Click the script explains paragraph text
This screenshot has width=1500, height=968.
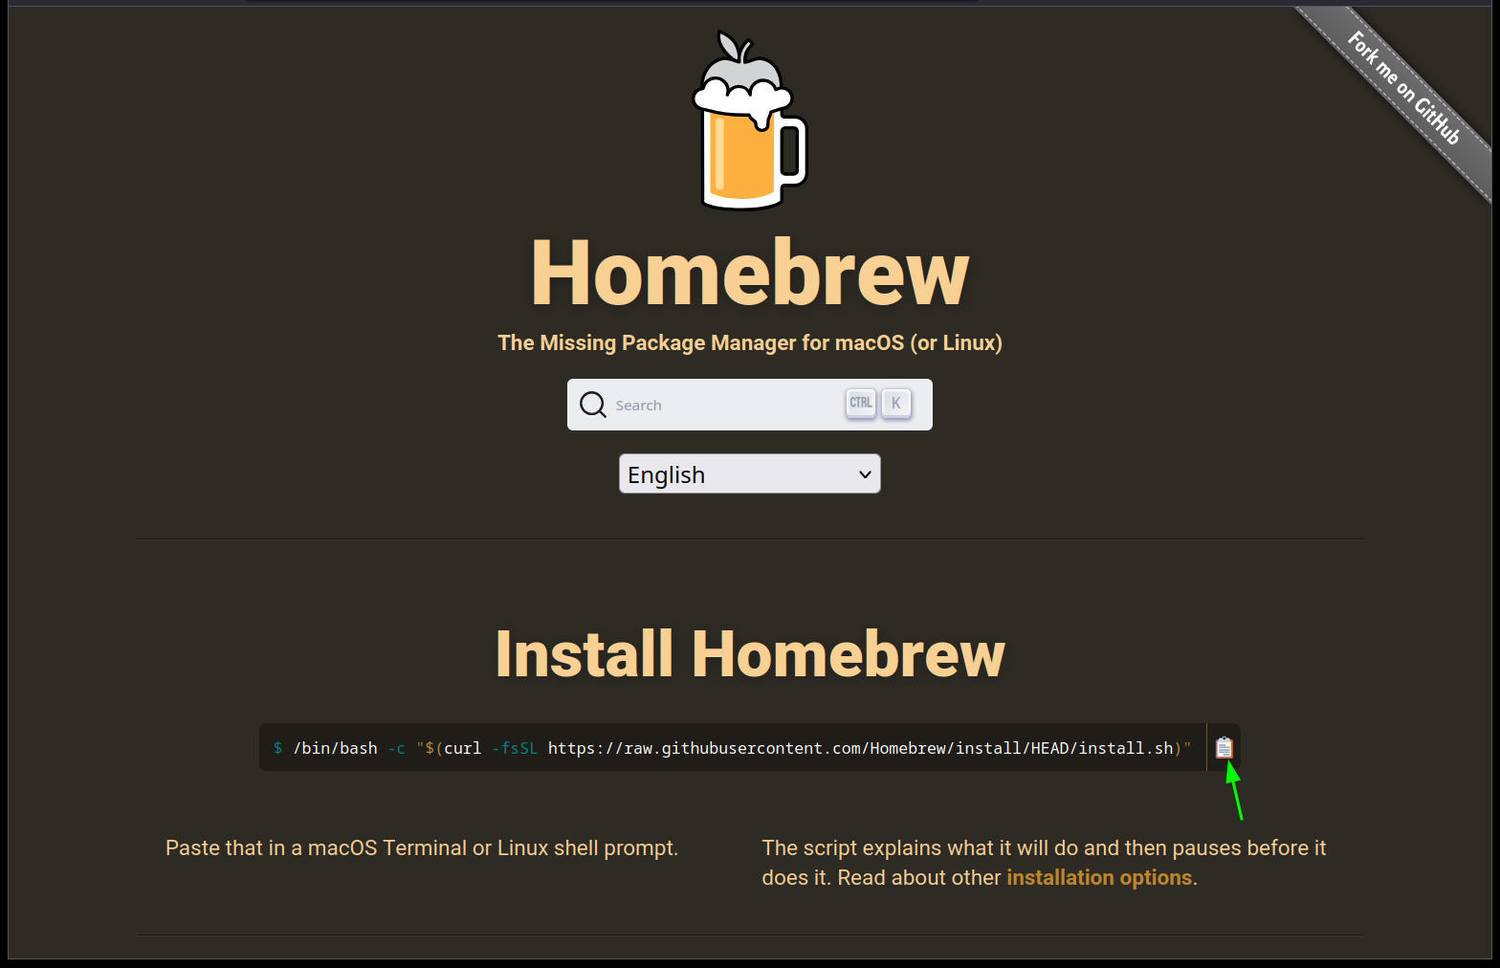pos(1043,848)
